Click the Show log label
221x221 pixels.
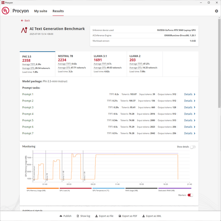pyautogui.click(x=85, y=216)
